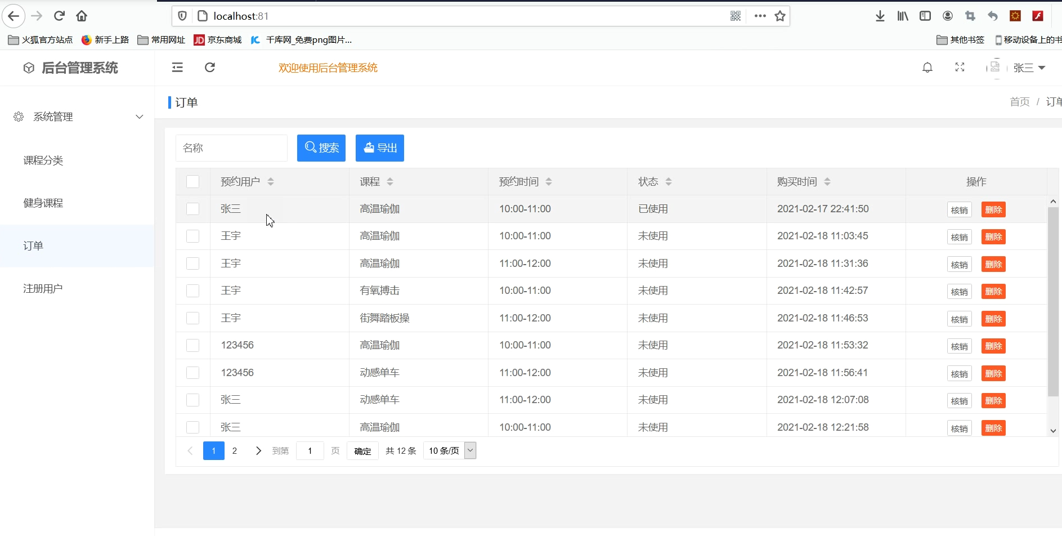Click 删除 for the 有氧搏击 order
This screenshot has width=1062, height=536.
[993, 292]
